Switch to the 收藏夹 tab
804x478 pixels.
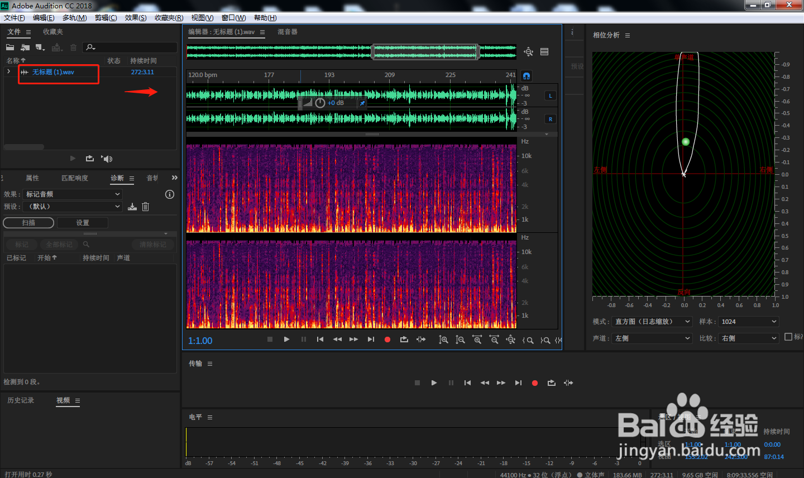(x=53, y=32)
